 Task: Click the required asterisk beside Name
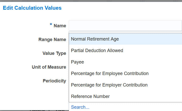click(51, 25)
